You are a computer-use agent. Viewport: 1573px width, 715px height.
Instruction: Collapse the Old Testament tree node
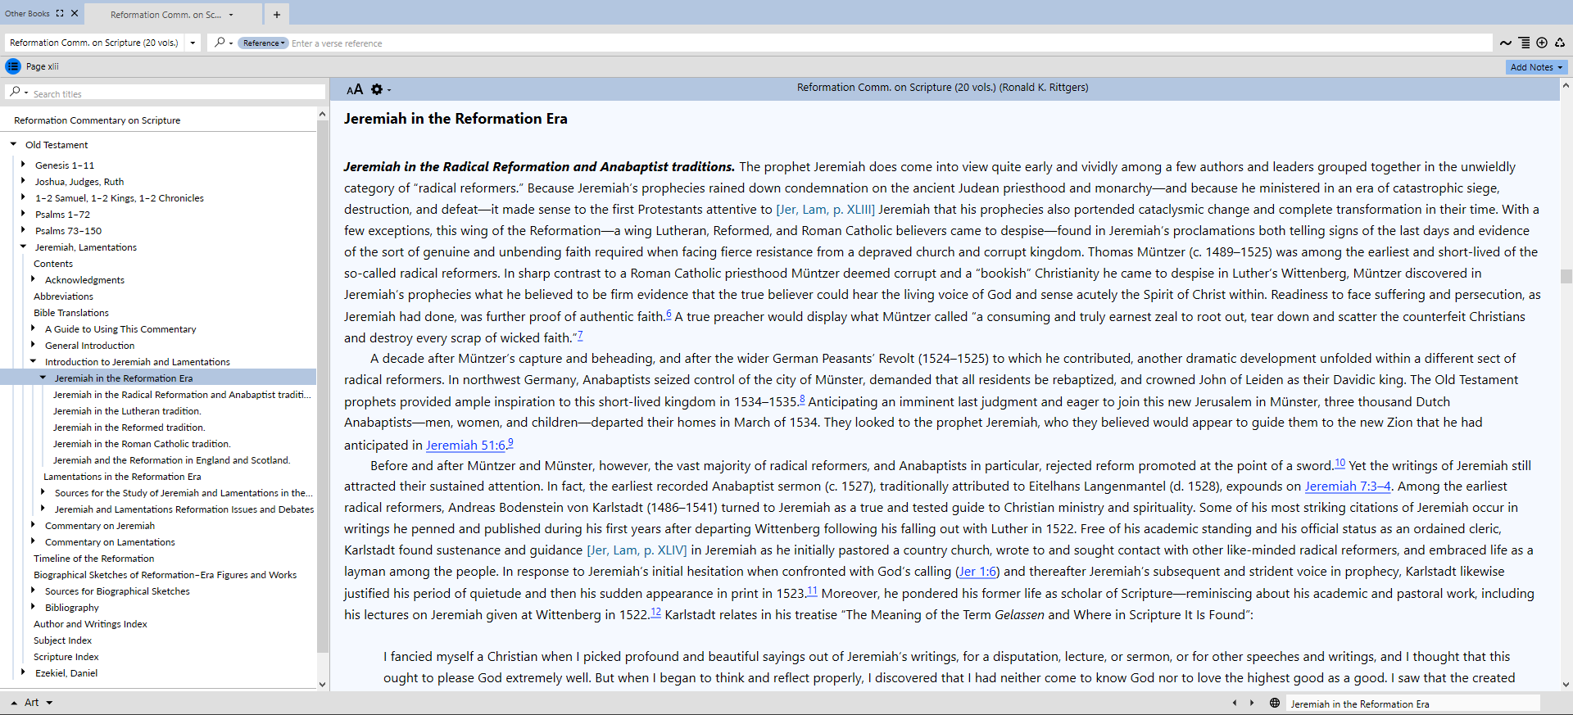(x=13, y=144)
